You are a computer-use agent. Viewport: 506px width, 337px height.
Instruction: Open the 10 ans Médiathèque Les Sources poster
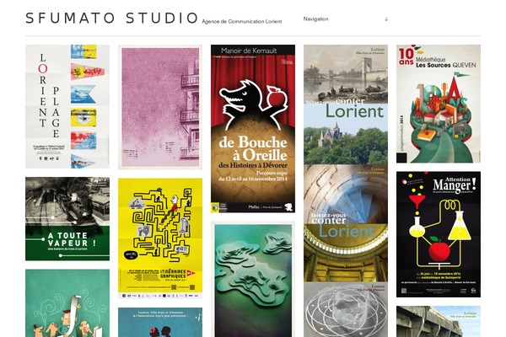coord(439,104)
